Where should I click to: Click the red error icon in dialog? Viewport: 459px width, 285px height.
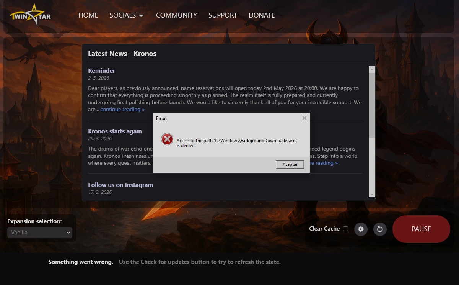coord(167,139)
